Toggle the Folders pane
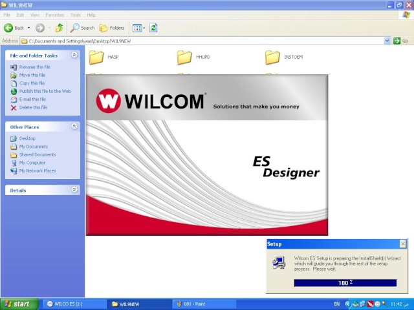 coord(112,28)
